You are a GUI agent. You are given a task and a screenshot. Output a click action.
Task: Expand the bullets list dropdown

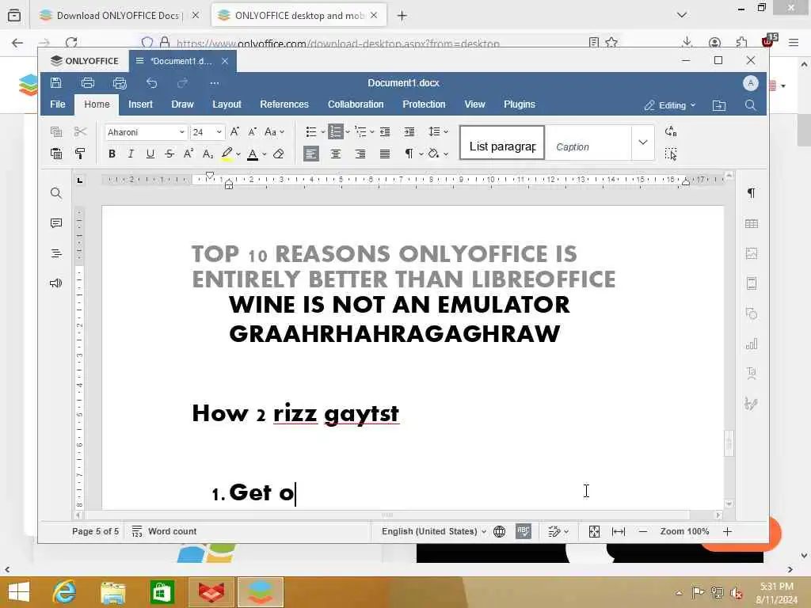tap(323, 132)
